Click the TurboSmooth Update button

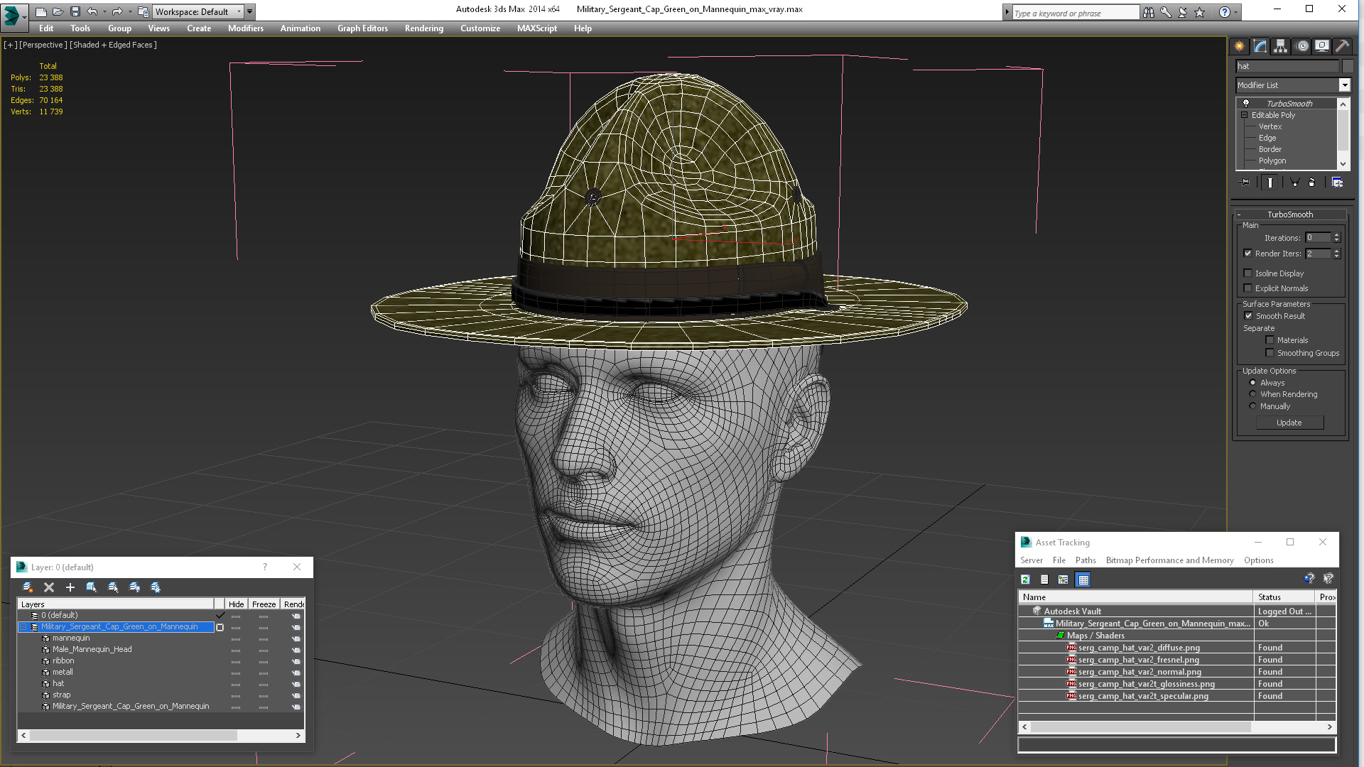point(1289,423)
